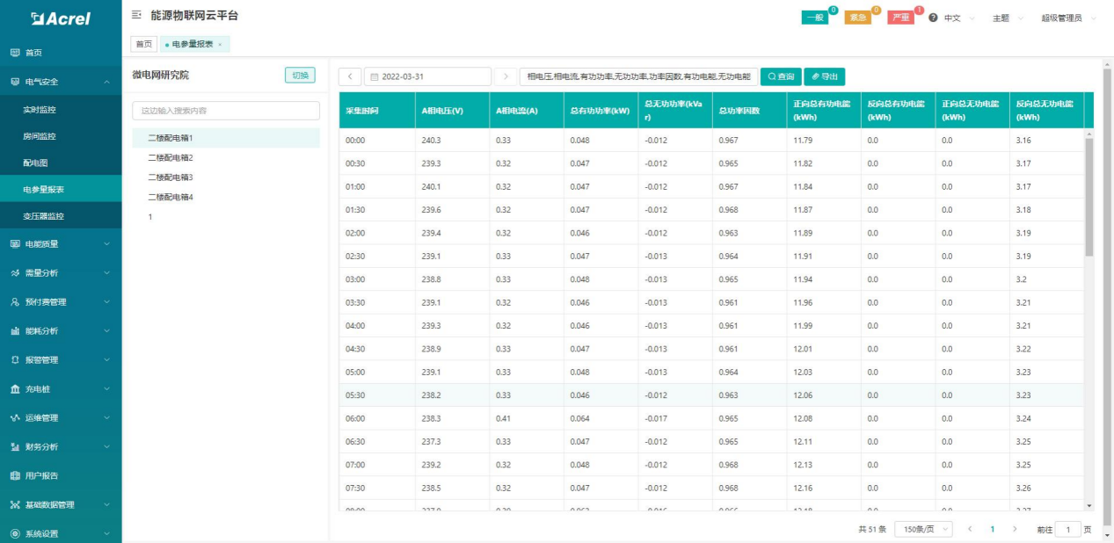
Task: Click the 能耗分析 bar chart icon
Action: click(15, 330)
